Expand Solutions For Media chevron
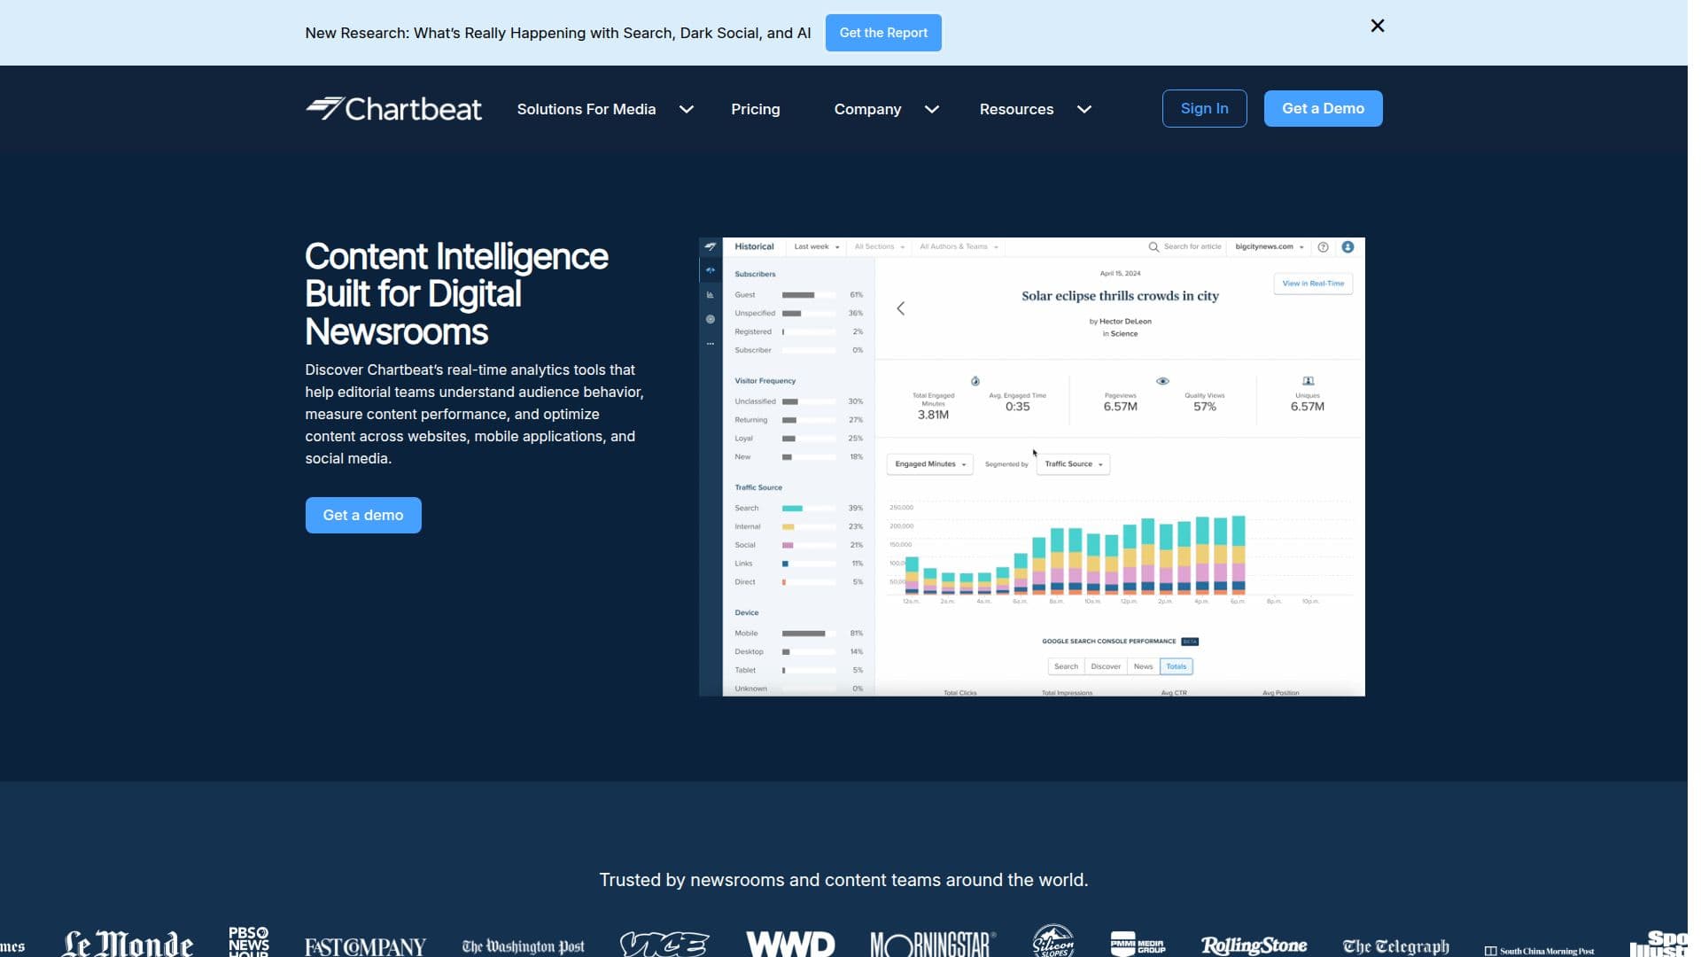Viewport: 1701px width, 957px height. pyautogui.click(x=686, y=109)
